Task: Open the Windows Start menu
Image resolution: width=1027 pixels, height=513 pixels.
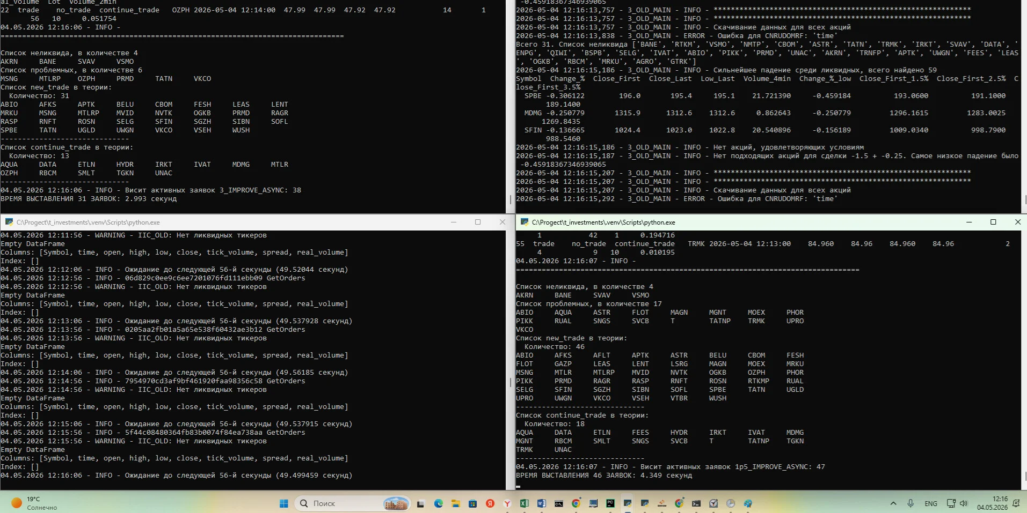Action: (x=284, y=503)
